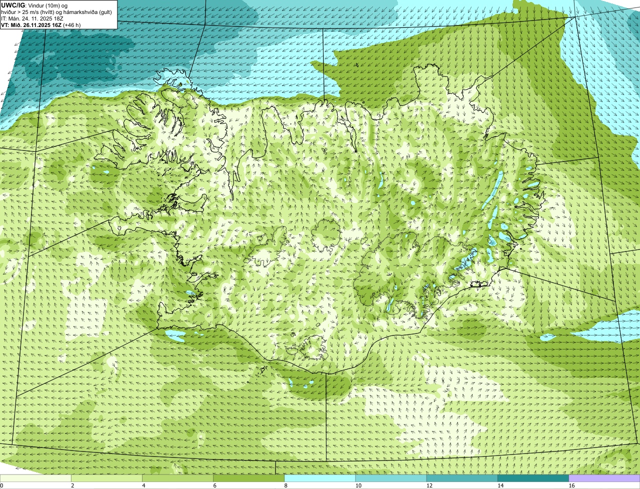Click the '10' tick label on the colorbar
The height and width of the screenshot is (489, 640).
coord(358,485)
